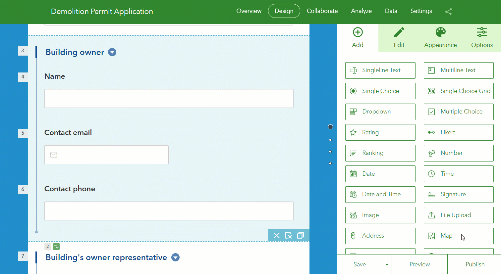Open the Analyze tab
This screenshot has width=501, height=274.
click(361, 11)
